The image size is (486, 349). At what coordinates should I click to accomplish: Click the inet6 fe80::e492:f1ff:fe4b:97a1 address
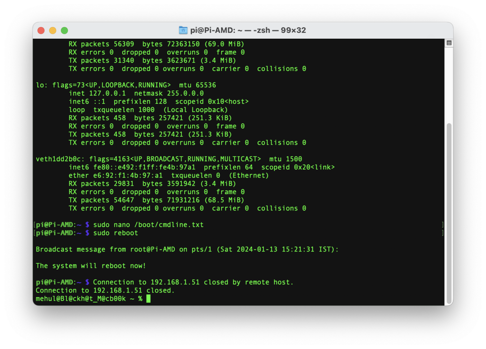pyautogui.click(x=144, y=167)
